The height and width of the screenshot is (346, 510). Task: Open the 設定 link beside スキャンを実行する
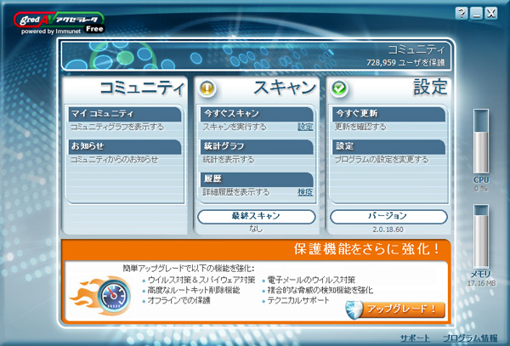(305, 127)
